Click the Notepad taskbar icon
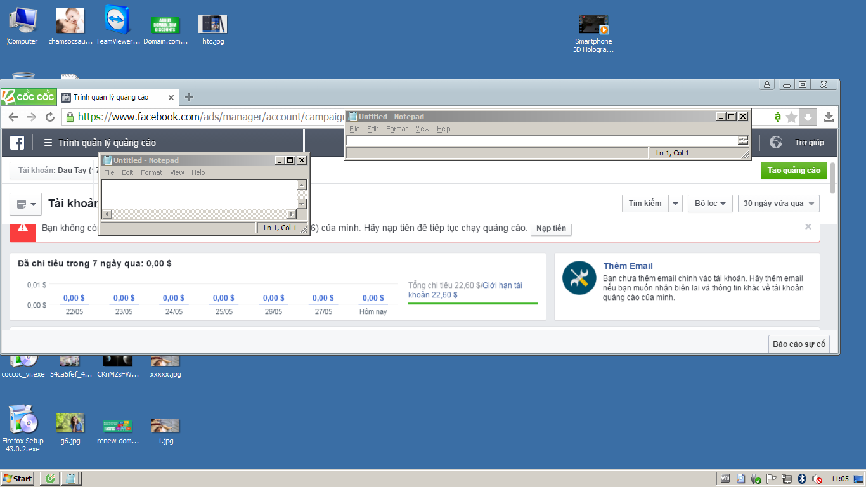Screen dimensions: 866x487 pyautogui.click(x=70, y=479)
